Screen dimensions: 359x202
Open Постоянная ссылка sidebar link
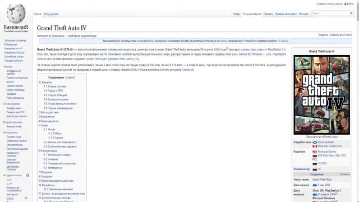tap(17, 149)
